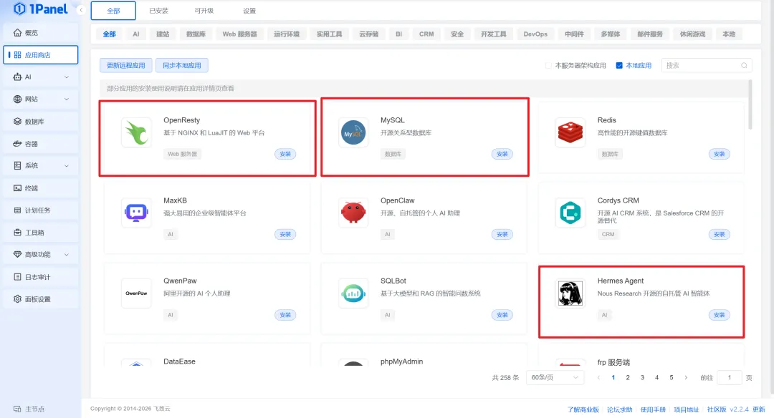This screenshot has width=774, height=418.
Task: Open 计划任务 scheduled tasks
Action: click(x=40, y=210)
